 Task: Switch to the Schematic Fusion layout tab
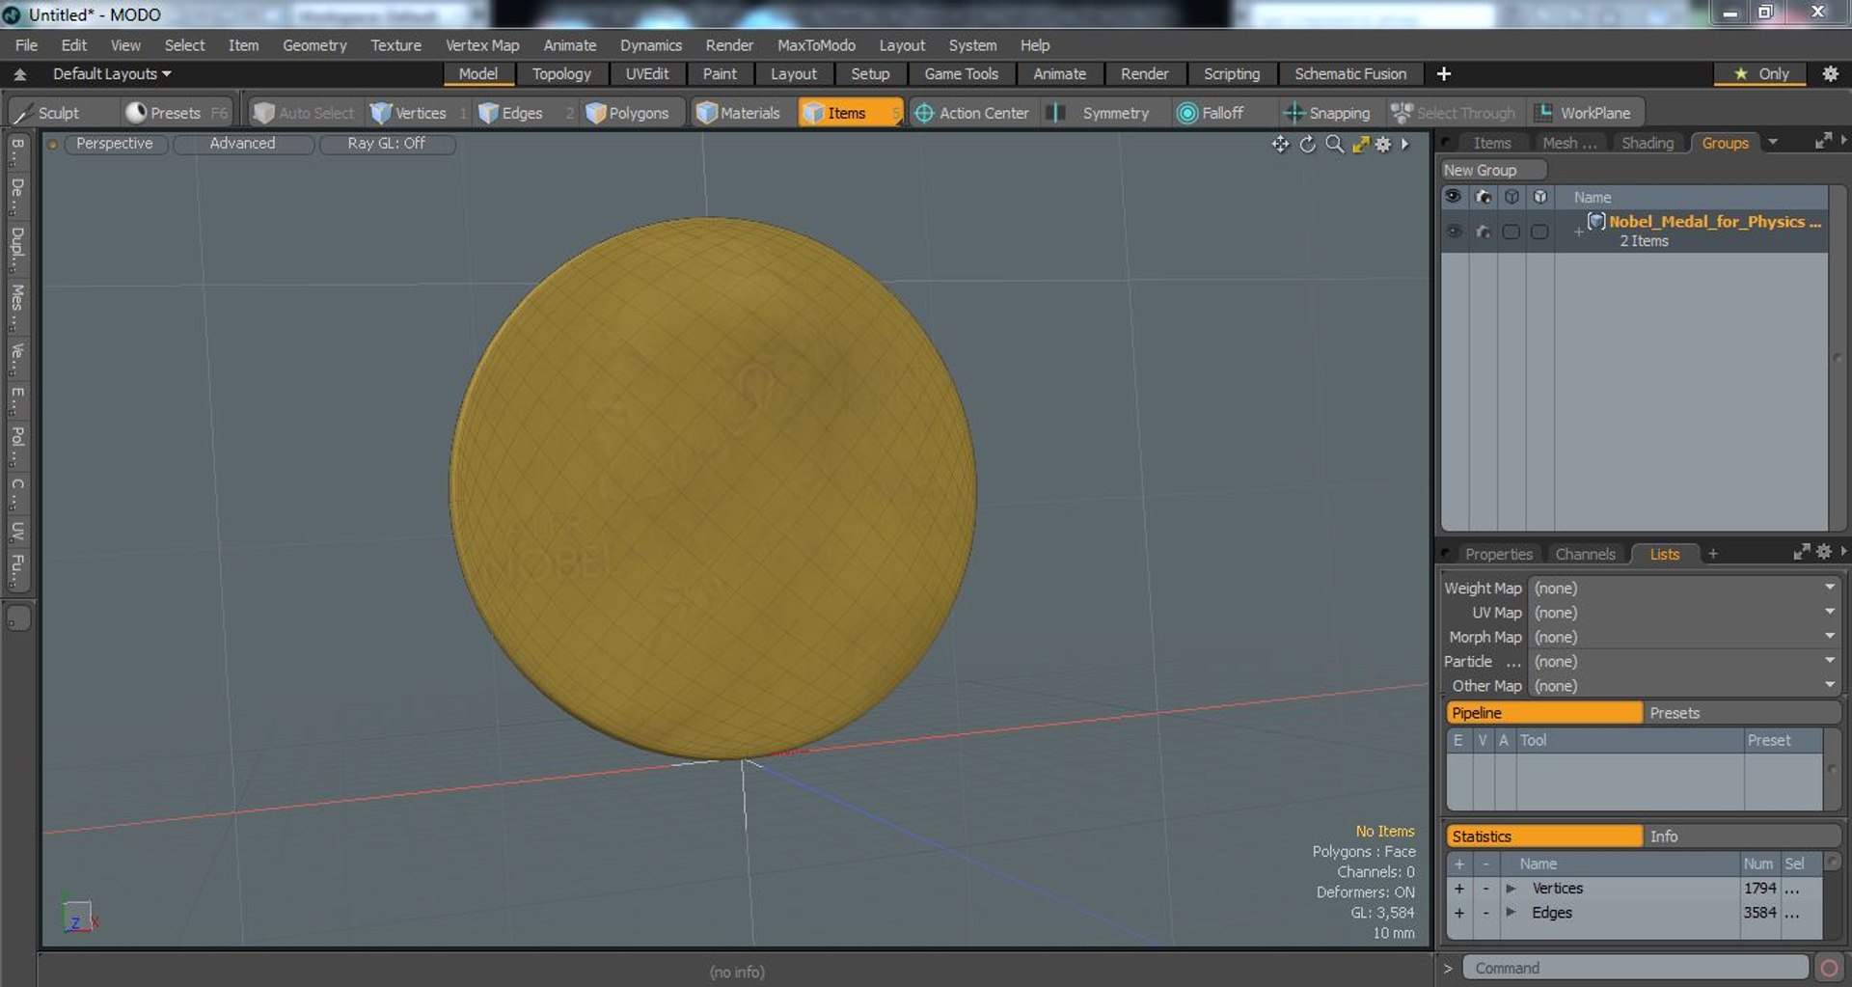[1350, 73]
